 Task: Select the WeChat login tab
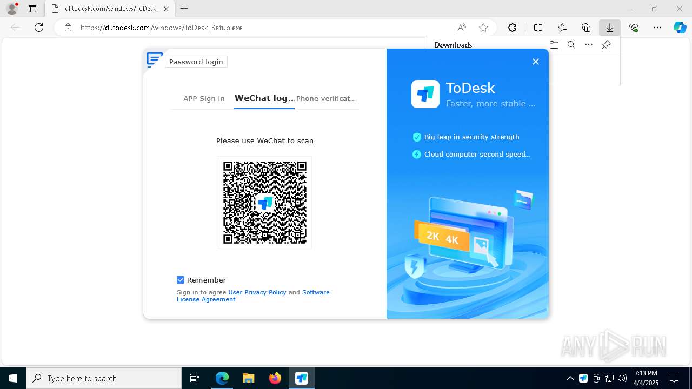pyautogui.click(x=264, y=98)
